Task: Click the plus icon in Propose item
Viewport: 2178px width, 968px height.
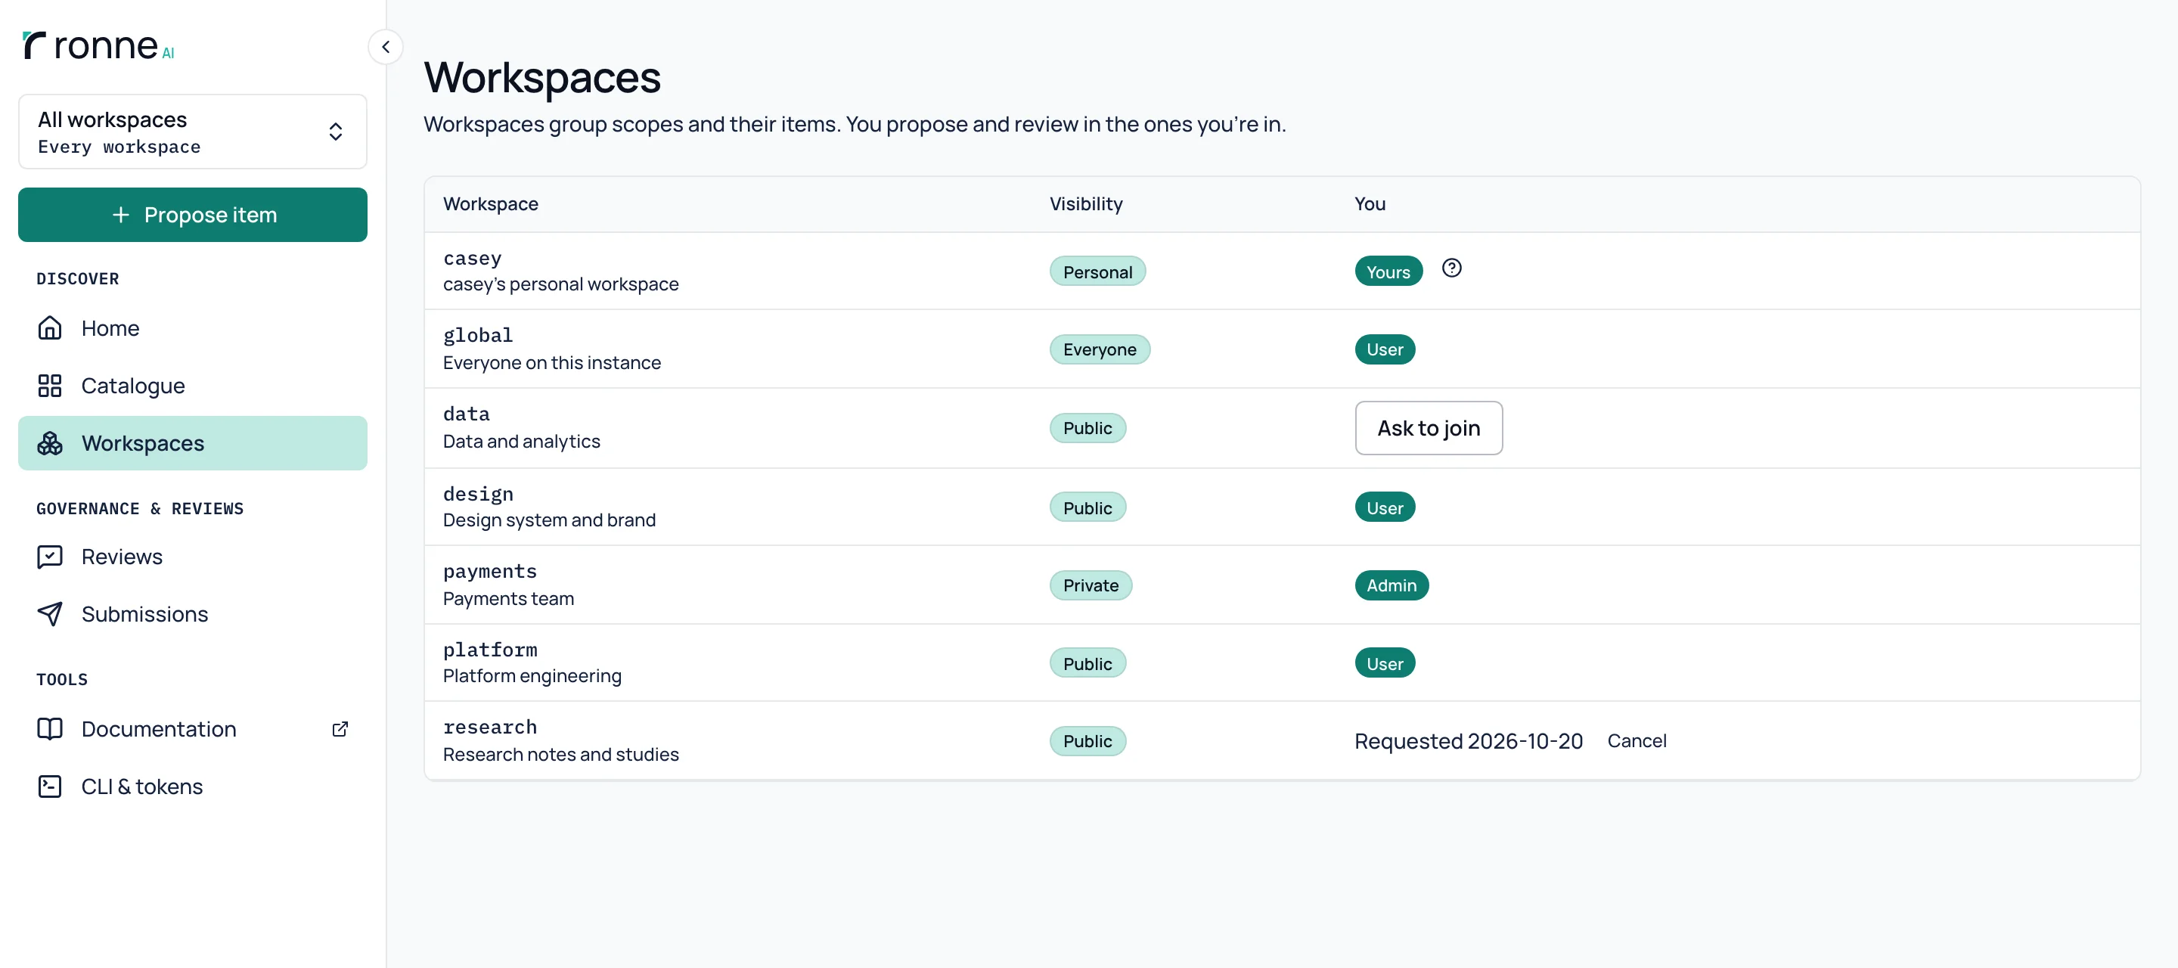Action: click(x=121, y=215)
